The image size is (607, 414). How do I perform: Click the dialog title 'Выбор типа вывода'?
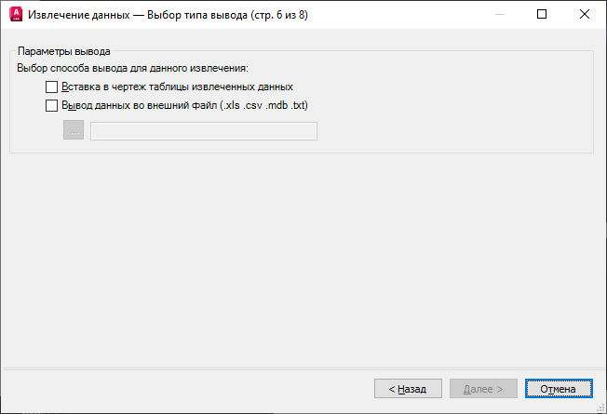click(x=197, y=15)
